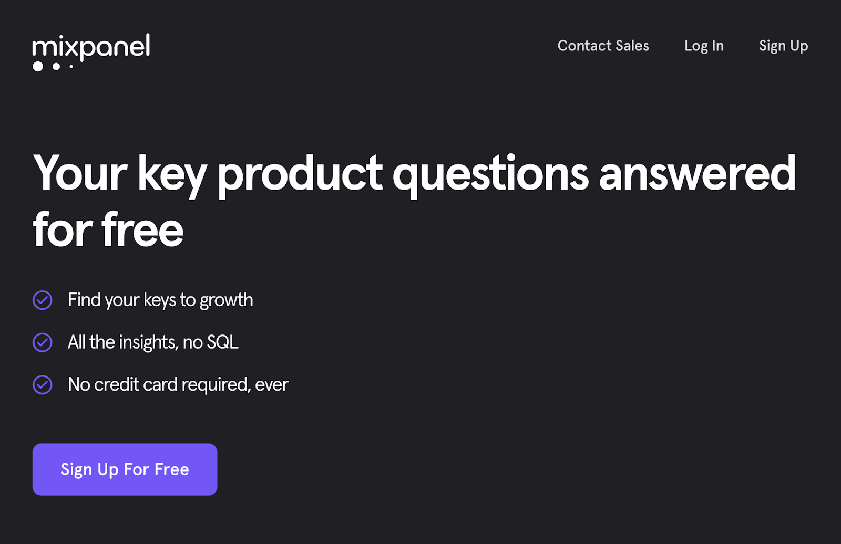
Task: Select the Log In menu item
Action: (704, 46)
